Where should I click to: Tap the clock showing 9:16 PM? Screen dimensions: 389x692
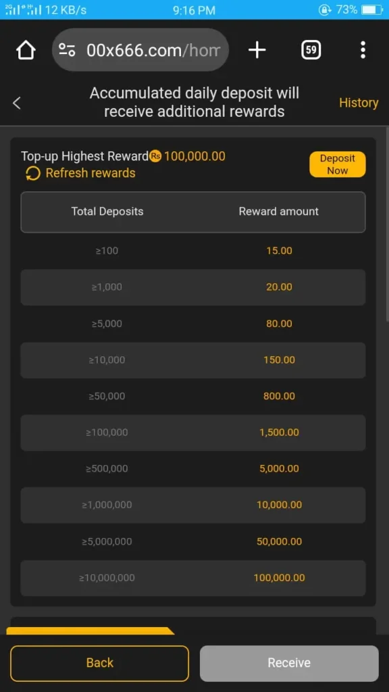tap(194, 9)
